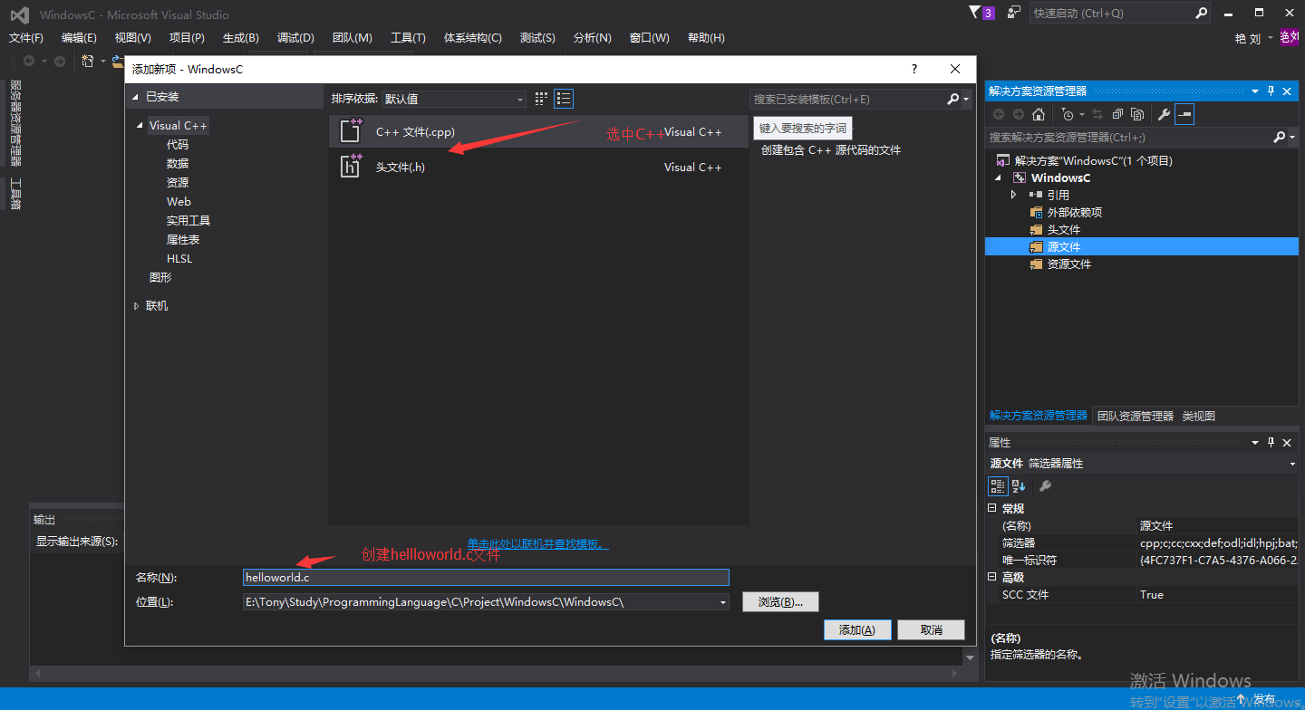Open Solution Explorer window options dropdown arrow

pos(1255,91)
